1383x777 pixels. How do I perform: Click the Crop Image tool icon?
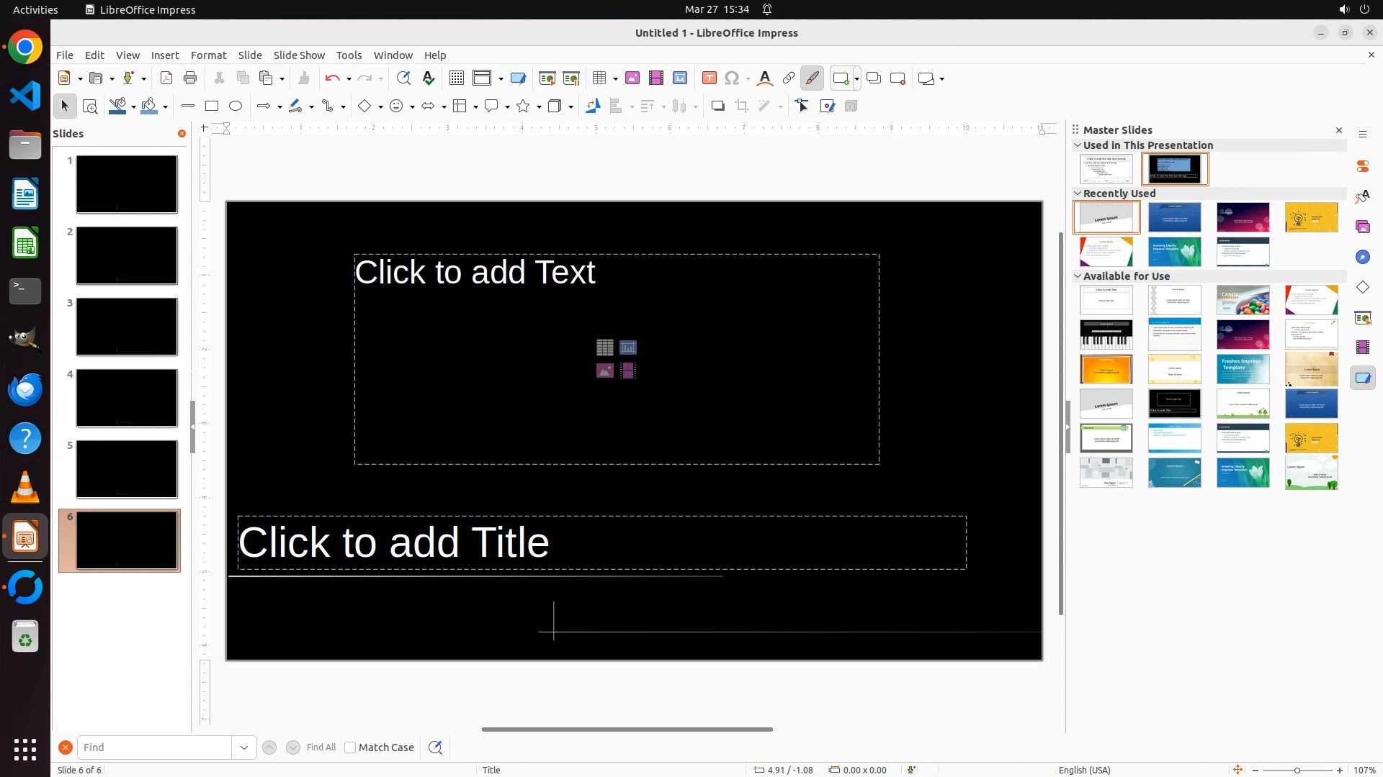742,106
